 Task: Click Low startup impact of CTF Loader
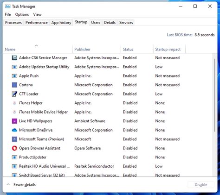159,94
